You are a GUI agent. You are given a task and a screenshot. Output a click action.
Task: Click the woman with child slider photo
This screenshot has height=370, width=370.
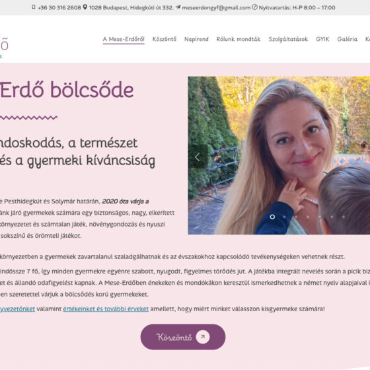tap(279, 155)
